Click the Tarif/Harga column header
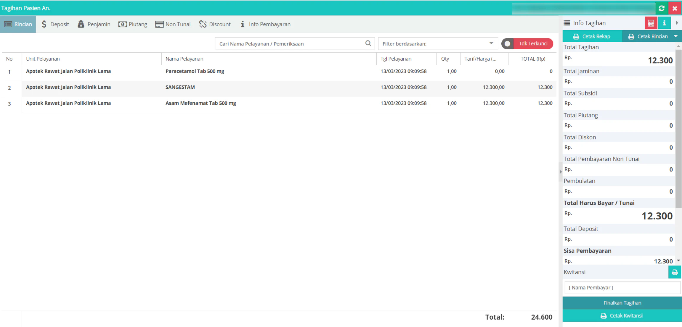682x327 pixels. [484, 59]
